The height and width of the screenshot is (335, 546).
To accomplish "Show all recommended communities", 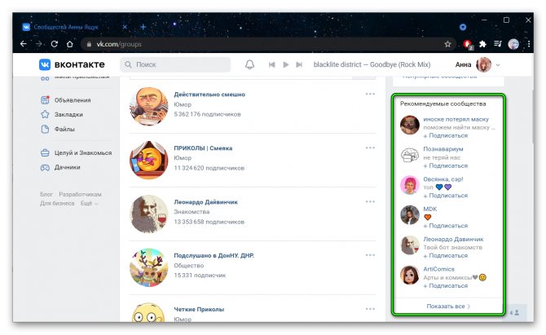I will pyautogui.click(x=448, y=306).
